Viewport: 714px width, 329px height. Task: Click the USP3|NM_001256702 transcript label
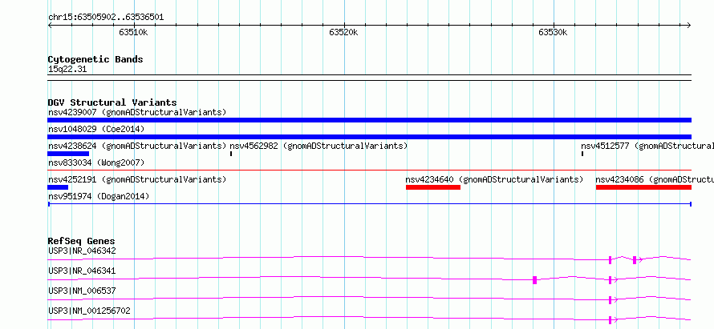pyautogui.click(x=89, y=311)
